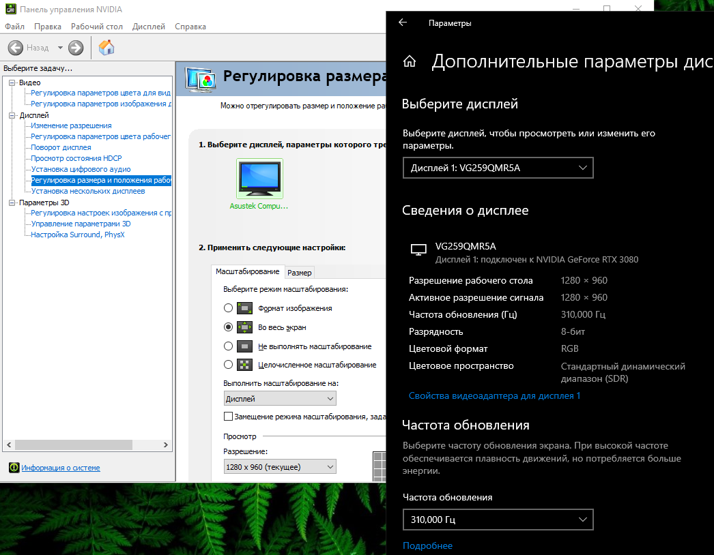
Task: Click the back arrow in Параметры window
Action: tap(403, 22)
